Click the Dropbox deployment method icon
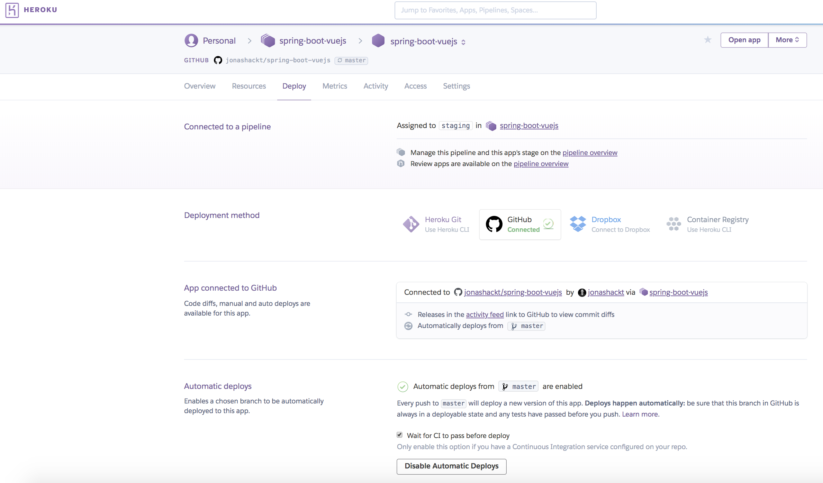823x483 pixels. [x=578, y=224]
